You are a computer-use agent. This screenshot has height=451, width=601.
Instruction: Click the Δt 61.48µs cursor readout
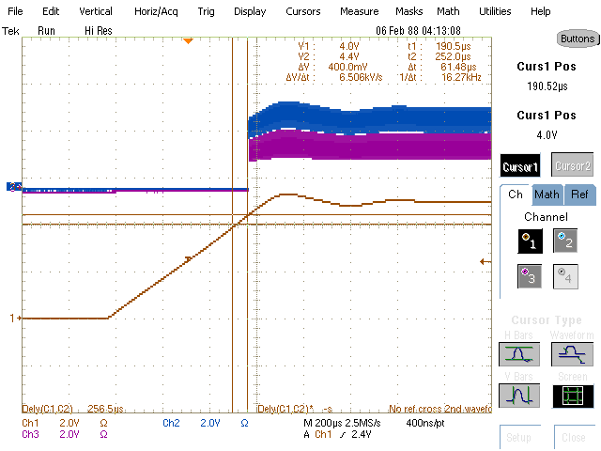point(442,67)
